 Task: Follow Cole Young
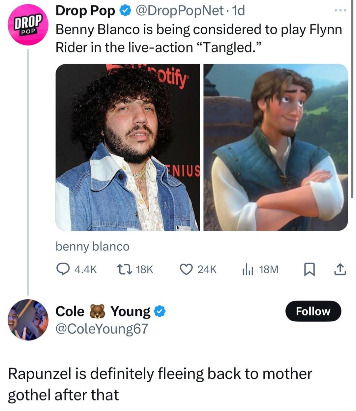click(x=313, y=311)
